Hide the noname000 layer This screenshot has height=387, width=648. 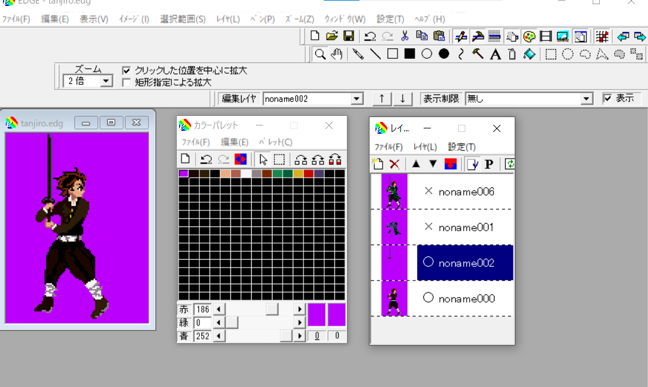pyautogui.click(x=428, y=298)
